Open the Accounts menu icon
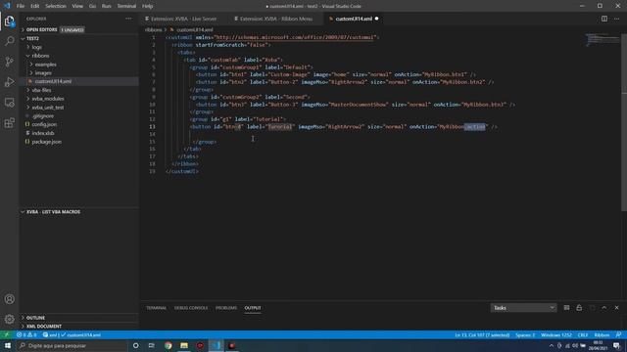627x352 pixels. [9, 299]
